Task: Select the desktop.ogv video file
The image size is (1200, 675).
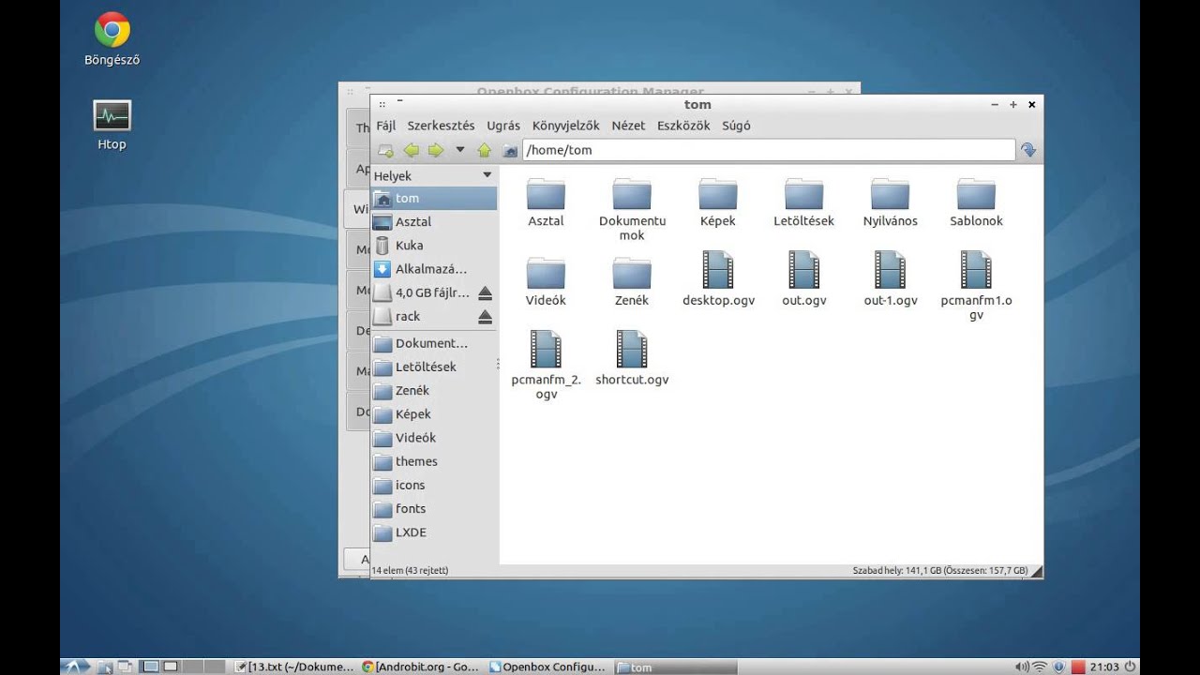Action: [718, 270]
